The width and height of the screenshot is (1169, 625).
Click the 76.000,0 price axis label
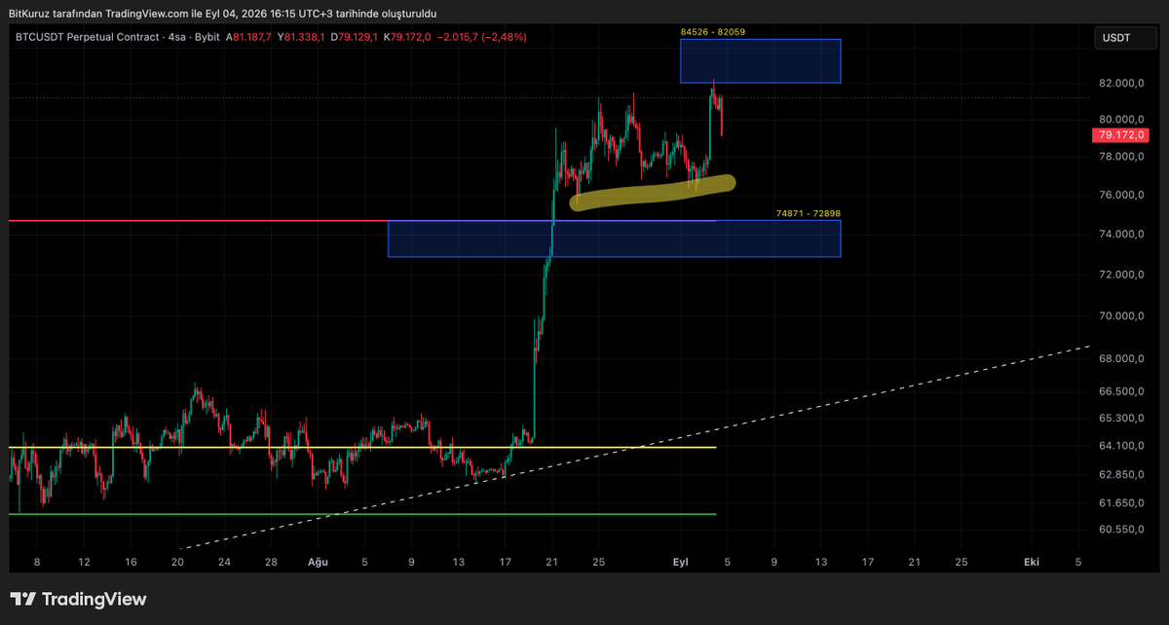coord(1120,195)
